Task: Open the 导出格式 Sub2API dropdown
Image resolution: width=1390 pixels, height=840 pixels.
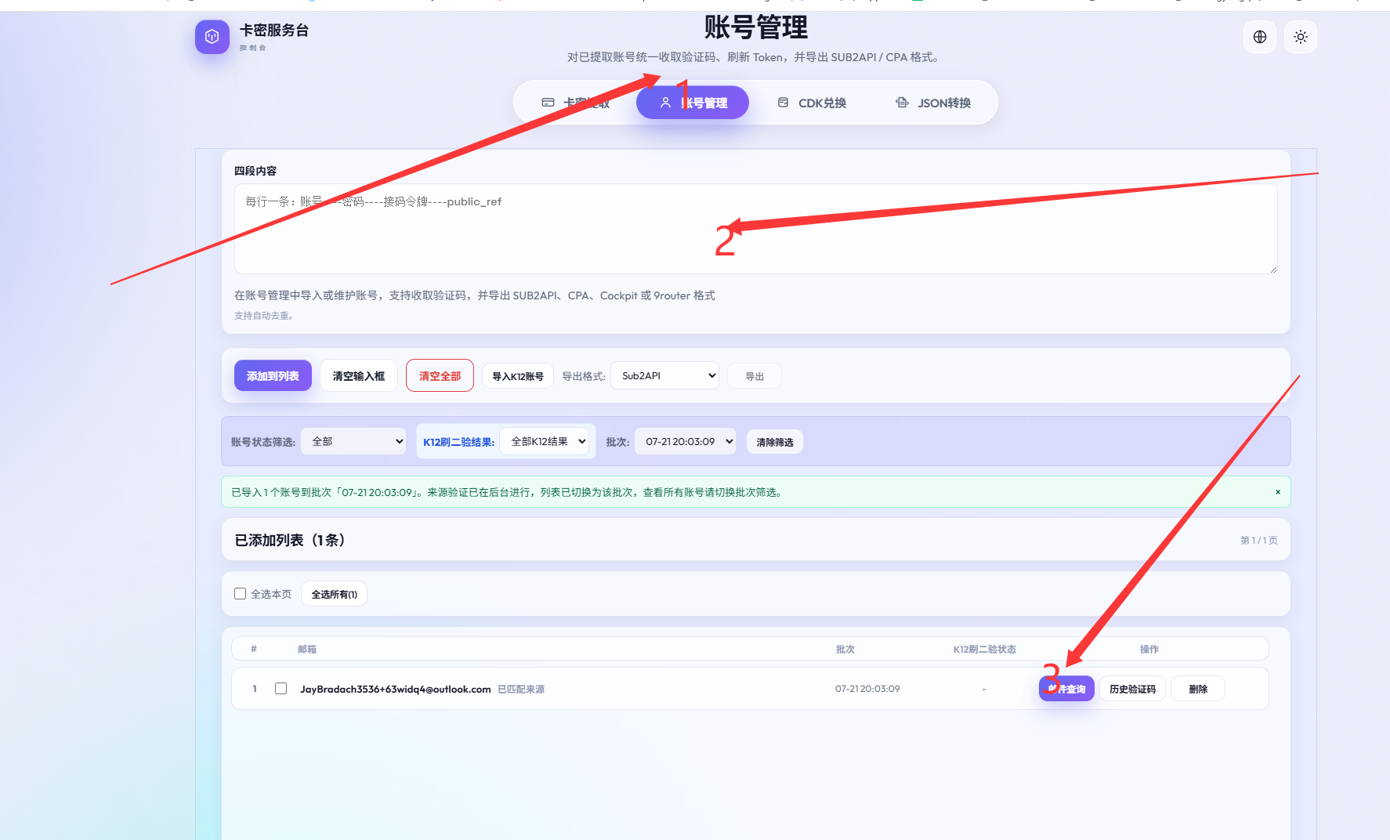Action: coord(664,376)
